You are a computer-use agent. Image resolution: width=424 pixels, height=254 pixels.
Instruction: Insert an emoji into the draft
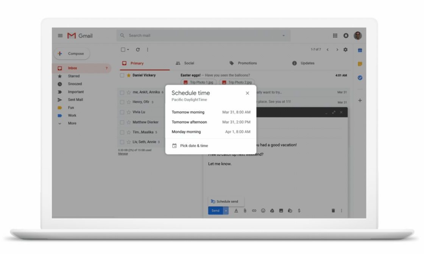(x=263, y=211)
